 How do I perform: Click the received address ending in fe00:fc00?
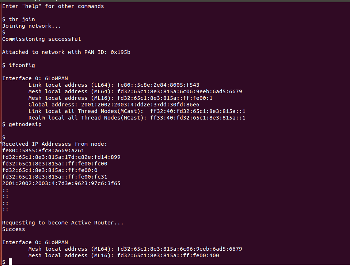coord(54,164)
